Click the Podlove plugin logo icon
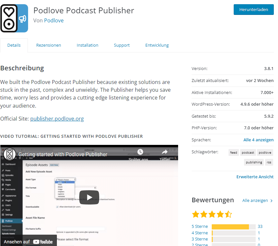The width and height of the screenshot is (278, 246). click(x=14, y=18)
